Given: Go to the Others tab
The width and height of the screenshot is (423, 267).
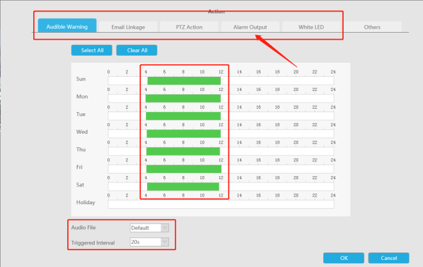Looking at the screenshot, I should coord(372,27).
